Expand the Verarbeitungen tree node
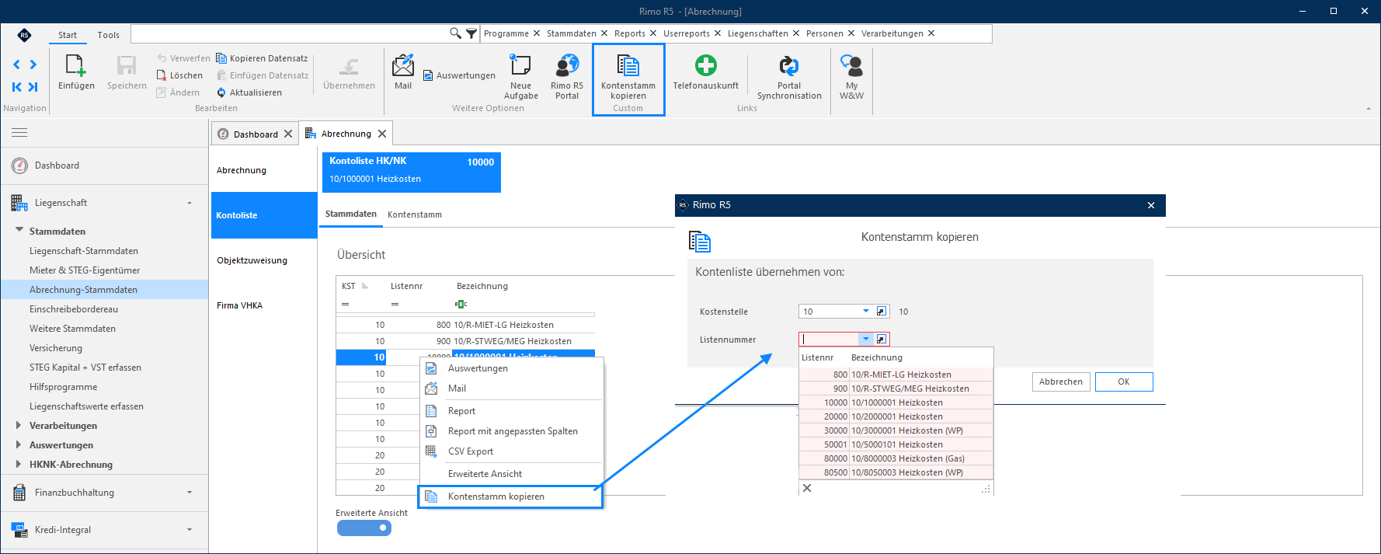This screenshot has height=554, width=1381. [19, 425]
